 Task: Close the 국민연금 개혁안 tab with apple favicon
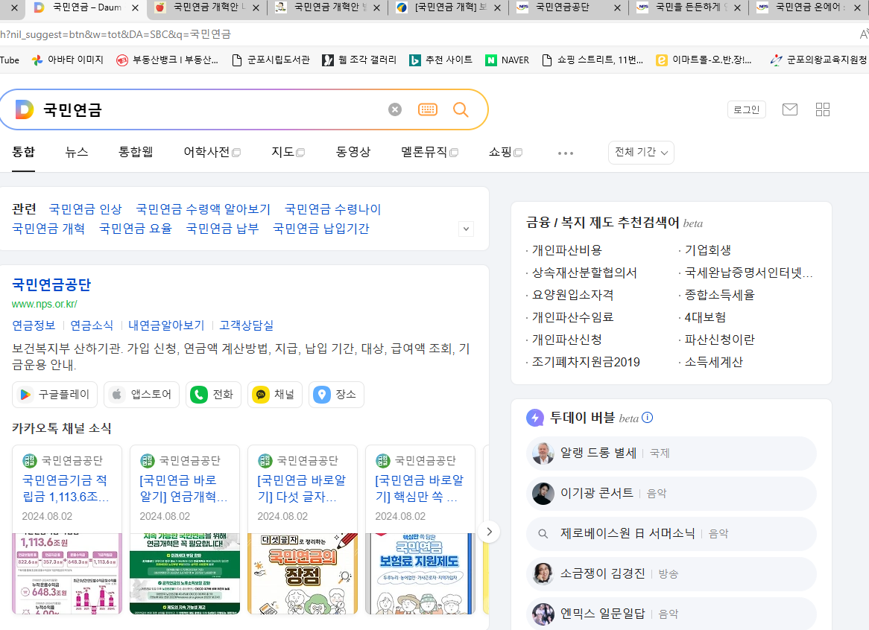click(x=256, y=7)
